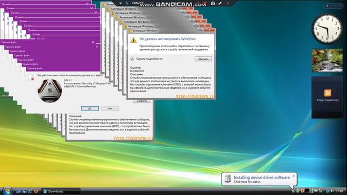Cancel file deletion with Нет button
The width and height of the screenshot is (347, 195).
(110, 108)
